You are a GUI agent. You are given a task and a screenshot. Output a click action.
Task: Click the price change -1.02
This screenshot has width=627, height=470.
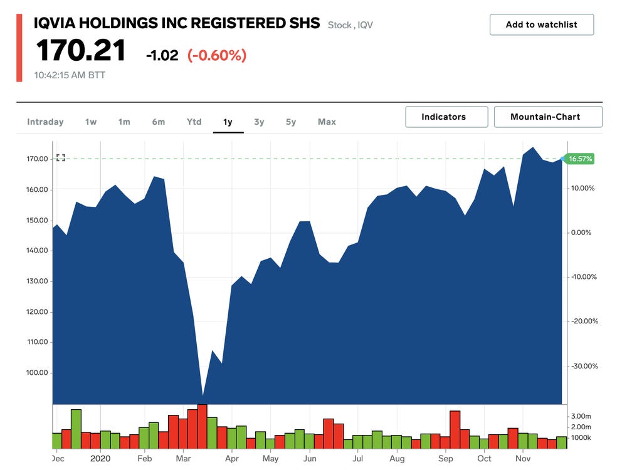[162, 55]
